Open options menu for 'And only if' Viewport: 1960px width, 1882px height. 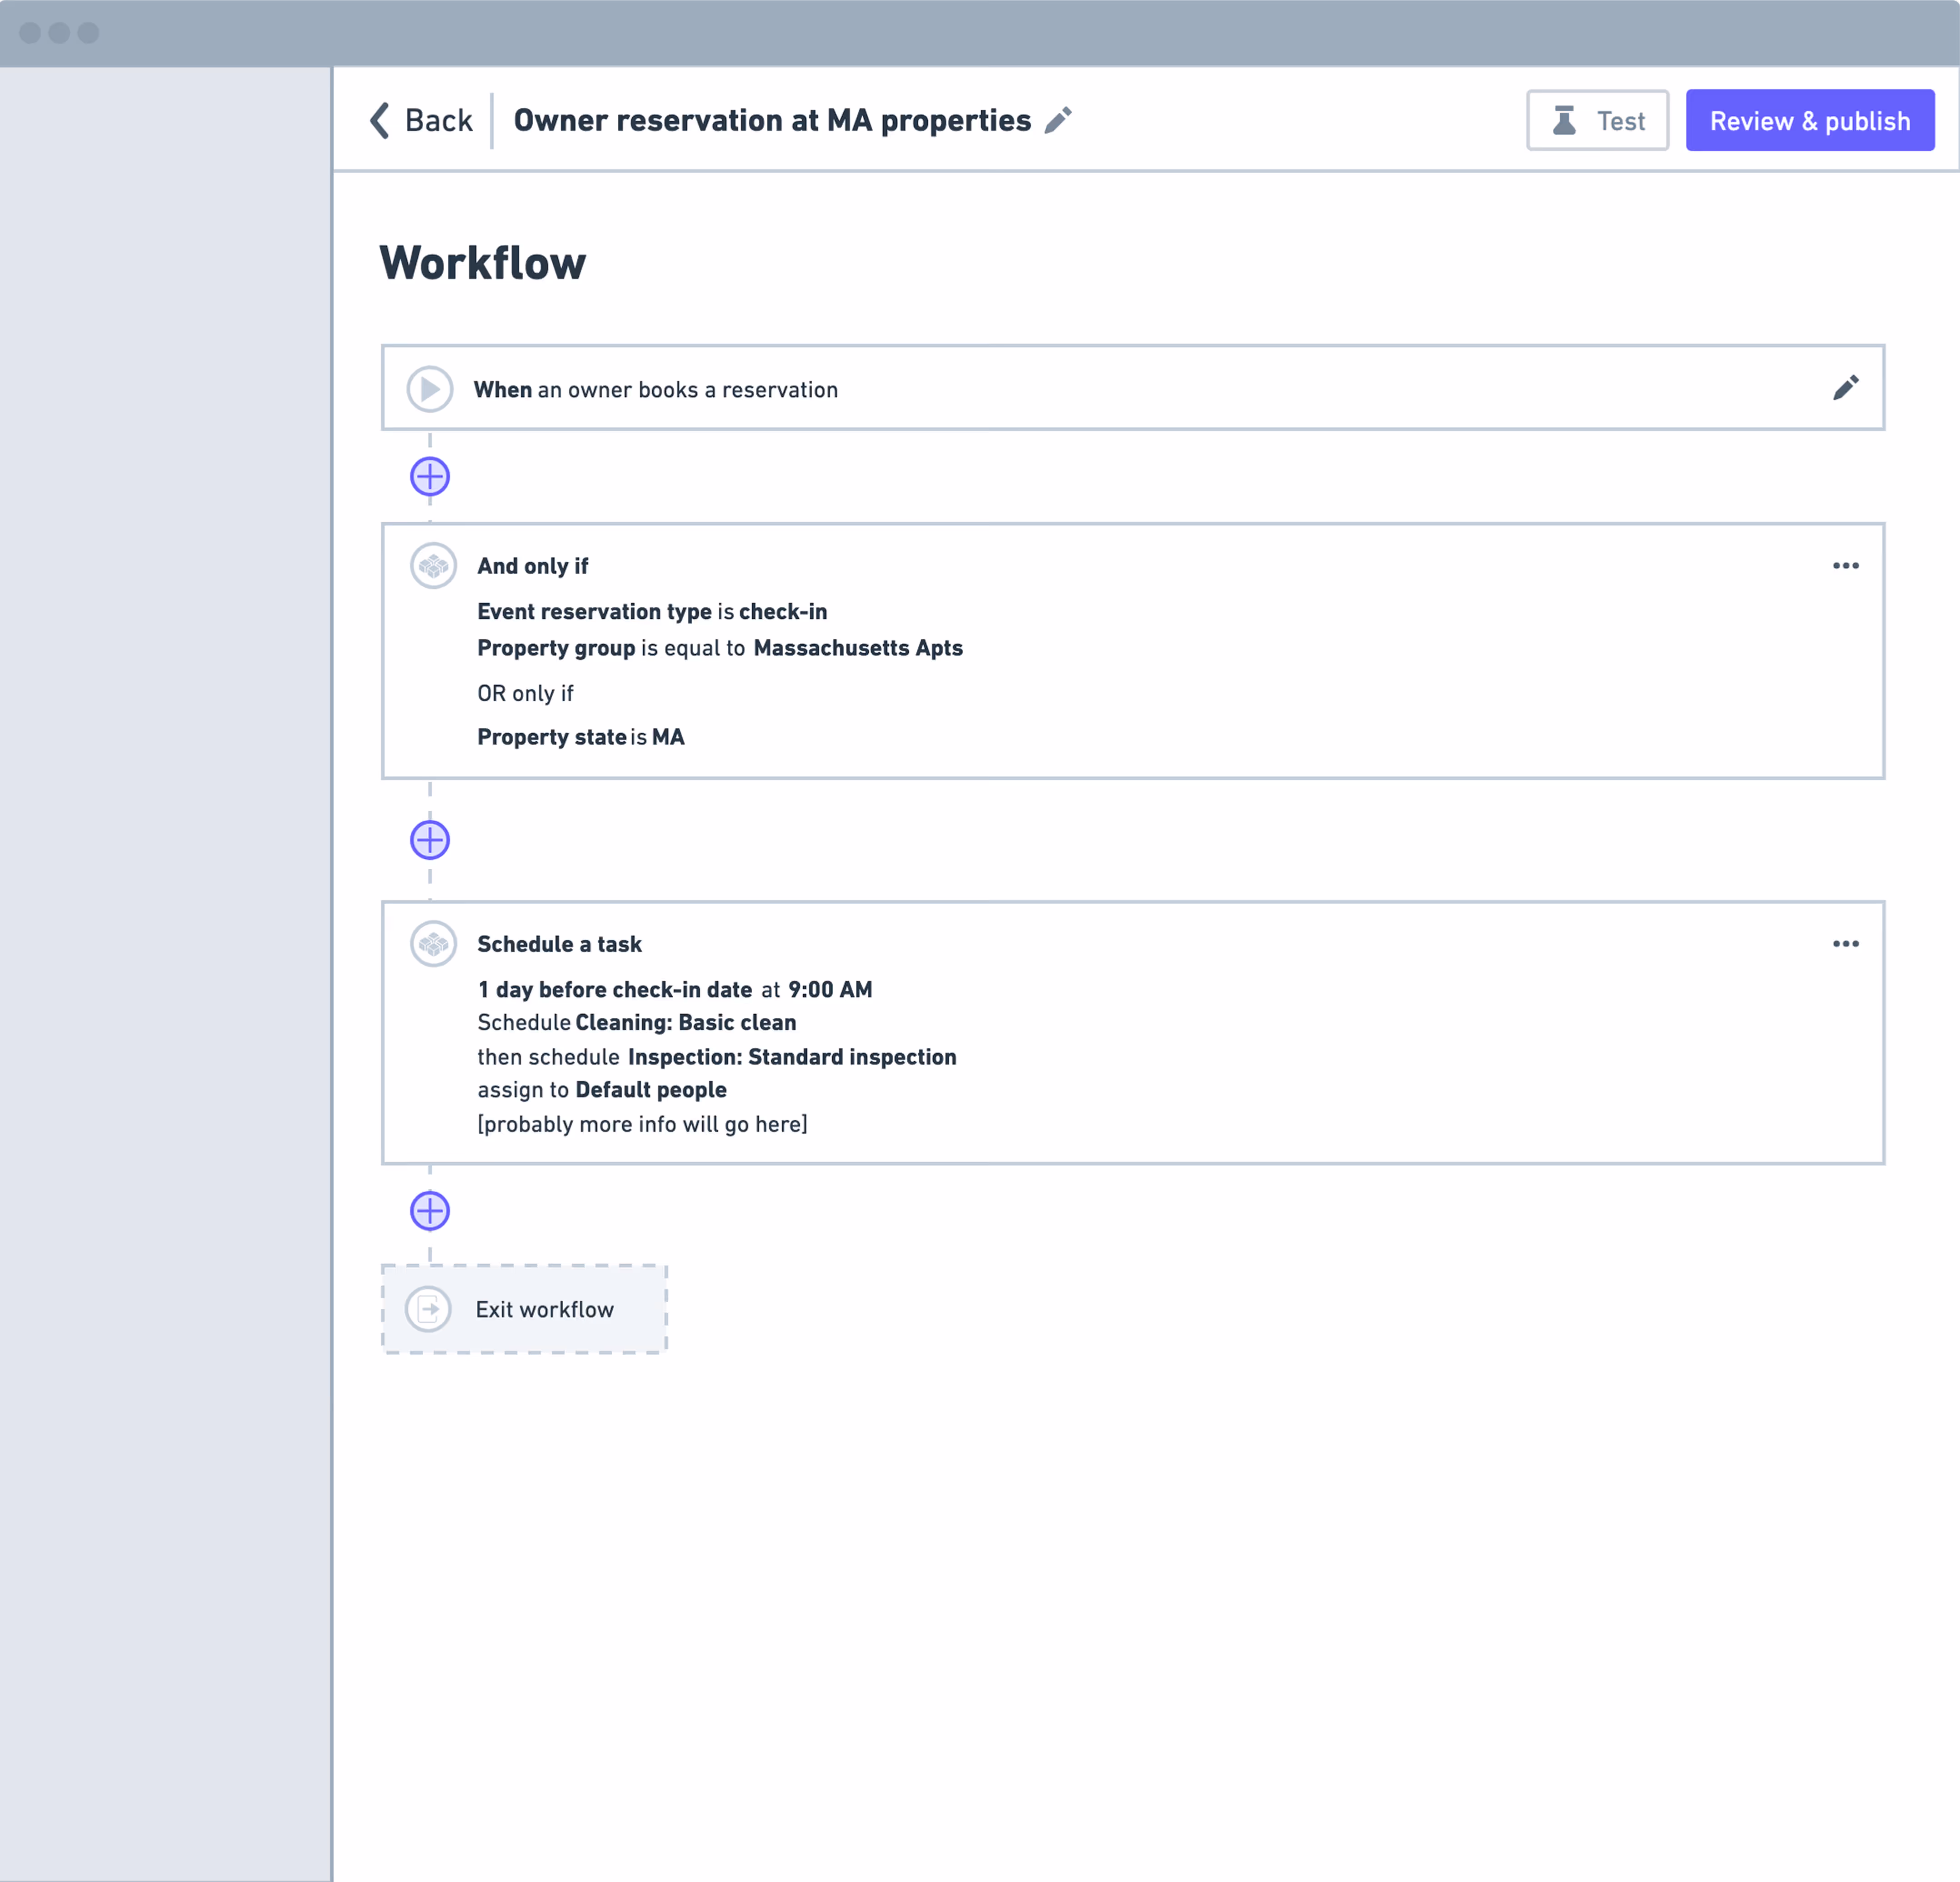[1845, 566]
